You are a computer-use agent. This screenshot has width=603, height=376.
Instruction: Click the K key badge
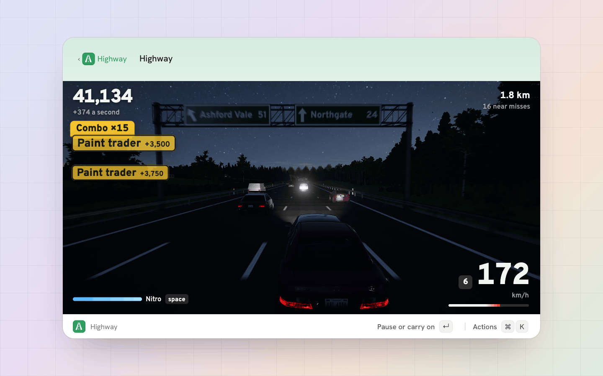pos(522,327)
